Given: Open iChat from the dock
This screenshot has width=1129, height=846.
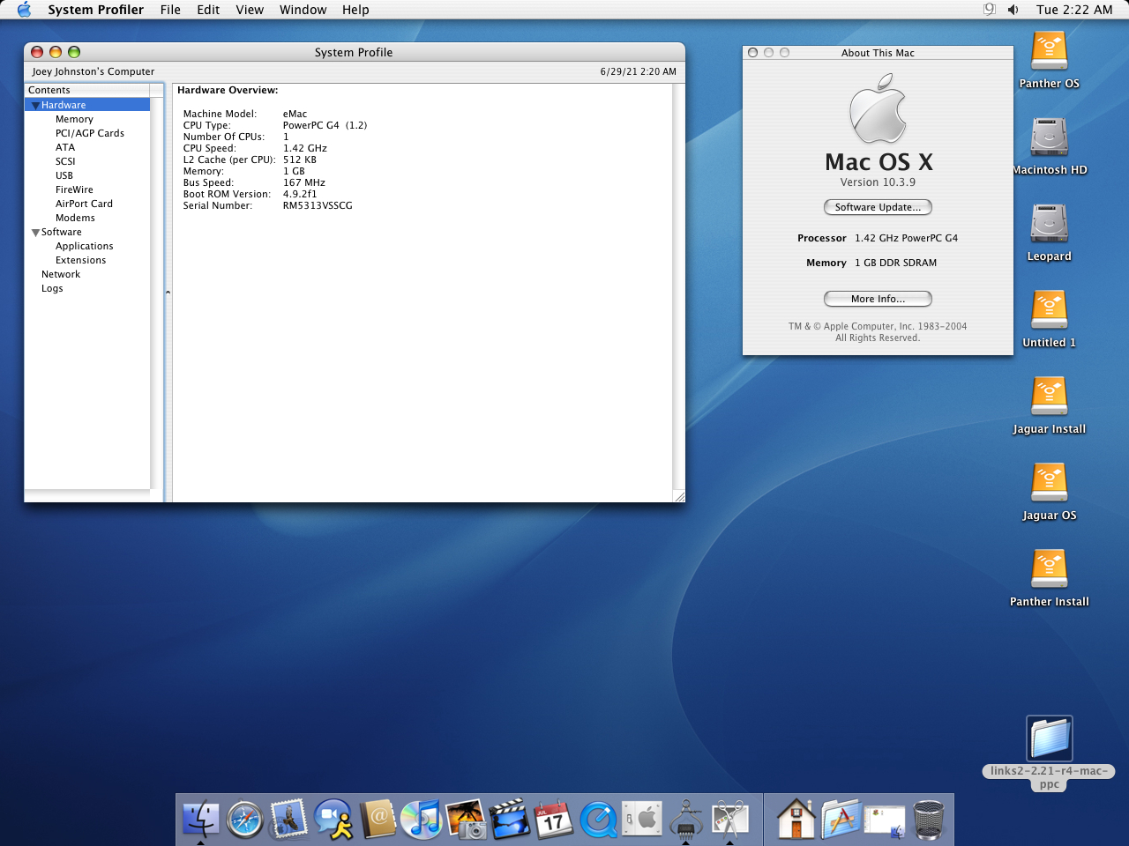Looking at the screenshot, I should tap(333, 820).
